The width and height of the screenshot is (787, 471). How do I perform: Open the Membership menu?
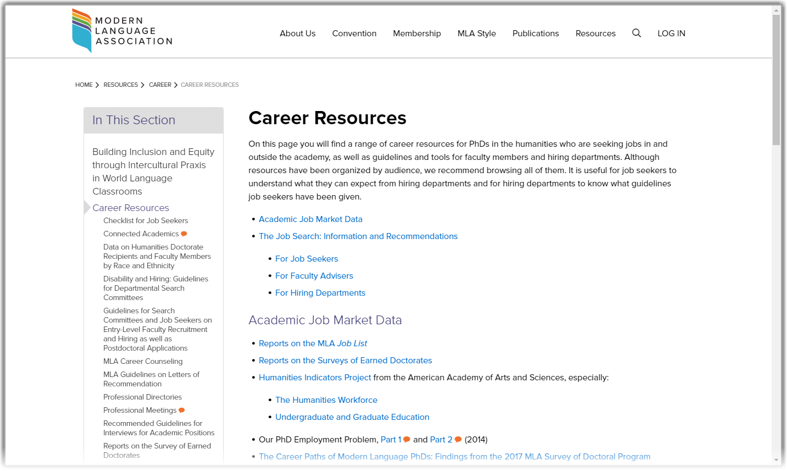[417, 34]
